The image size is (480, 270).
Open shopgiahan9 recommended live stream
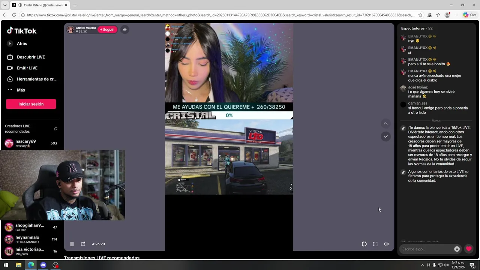click(31, 227)
